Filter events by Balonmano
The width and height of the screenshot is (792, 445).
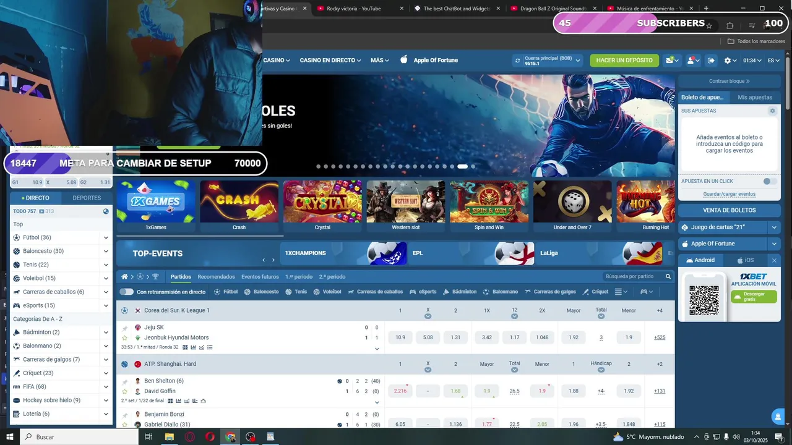pos(501,292)
